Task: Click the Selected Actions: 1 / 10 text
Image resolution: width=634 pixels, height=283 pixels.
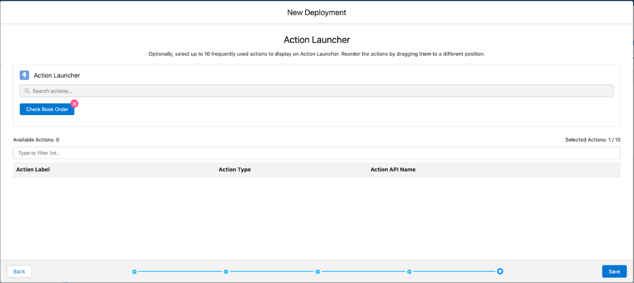Action: point(593,140)
